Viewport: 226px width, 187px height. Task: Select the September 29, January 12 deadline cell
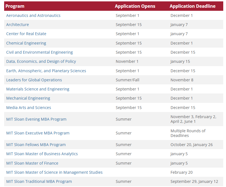(x=194, y=181)
